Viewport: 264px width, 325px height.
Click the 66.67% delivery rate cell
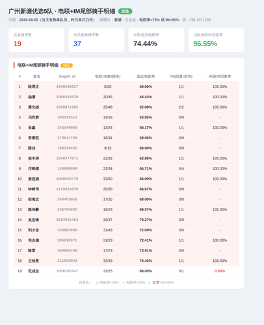tap(146, 189)
